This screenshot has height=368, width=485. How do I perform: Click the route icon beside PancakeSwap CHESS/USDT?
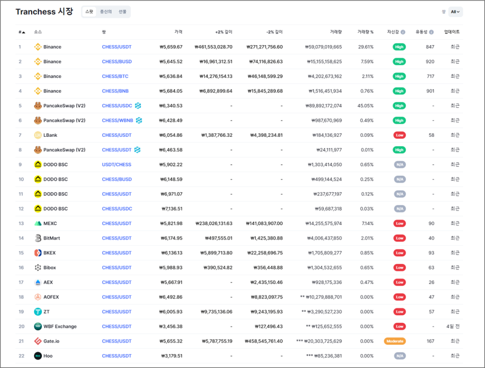[x=137, y=149]
